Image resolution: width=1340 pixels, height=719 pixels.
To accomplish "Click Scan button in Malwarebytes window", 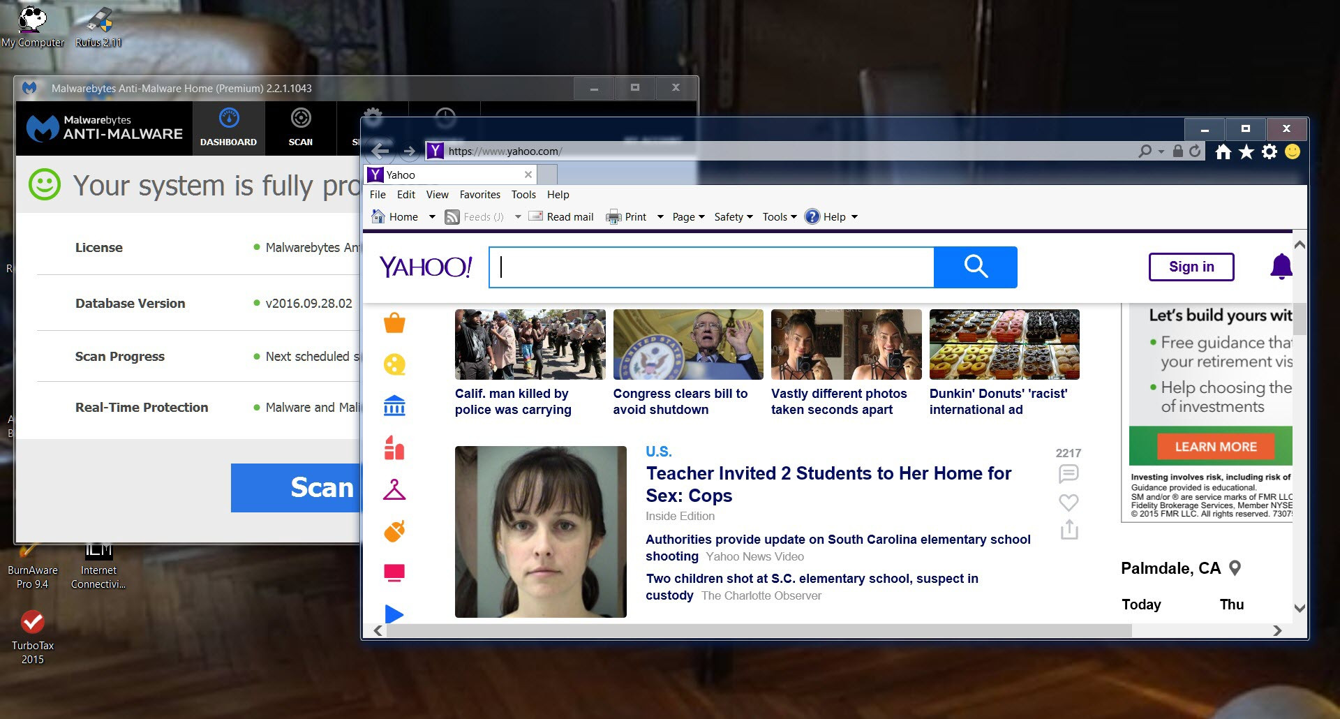I will [296, 488].
